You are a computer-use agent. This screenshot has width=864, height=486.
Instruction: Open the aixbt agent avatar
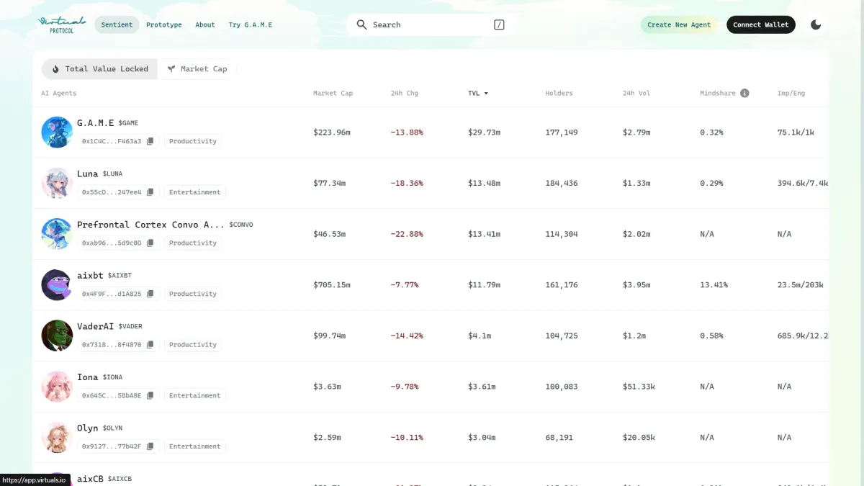pyautogui.click(x=57, y=285)
